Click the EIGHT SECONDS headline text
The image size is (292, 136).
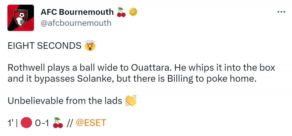pyautogui.click(x=44, y=46)
